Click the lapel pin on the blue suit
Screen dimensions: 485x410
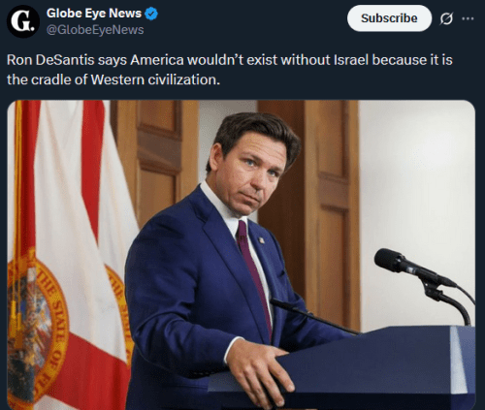[x=261, y=240]
